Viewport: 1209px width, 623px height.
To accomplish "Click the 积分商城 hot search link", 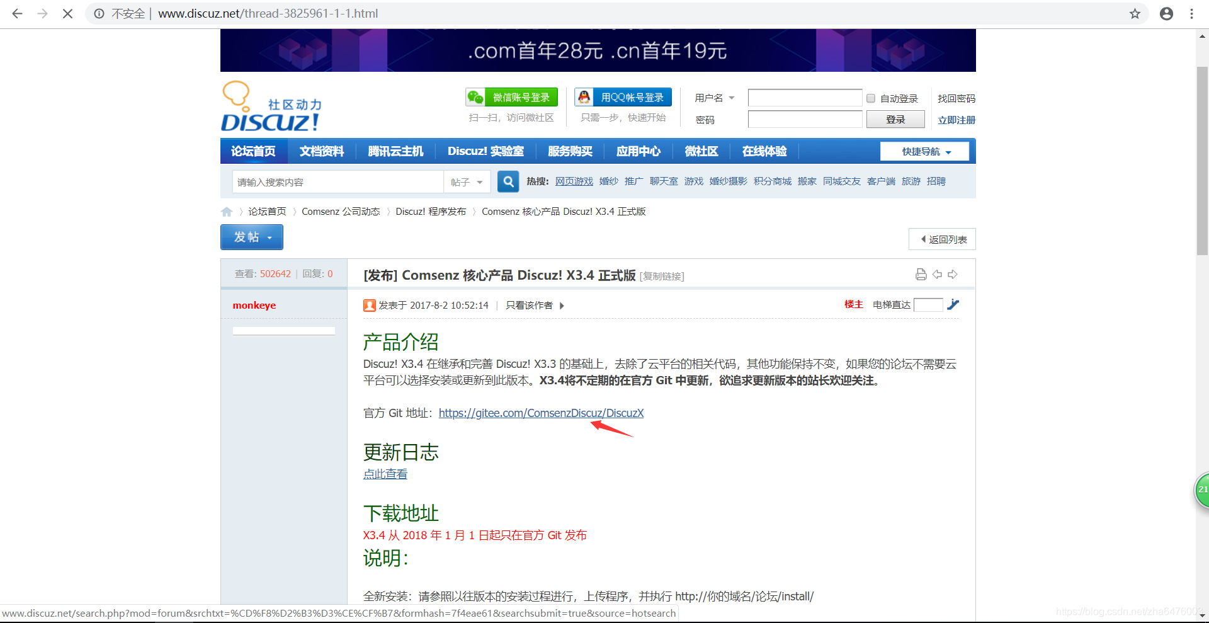I will 773,181.
